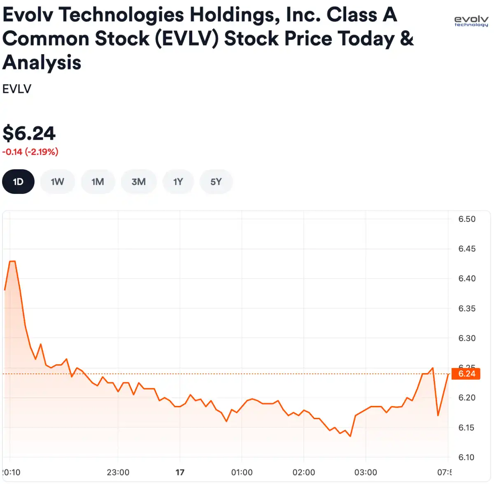Click the 6.35 price axis label
The width and height of the screenshot is (494, 484).
pos(467,308)
